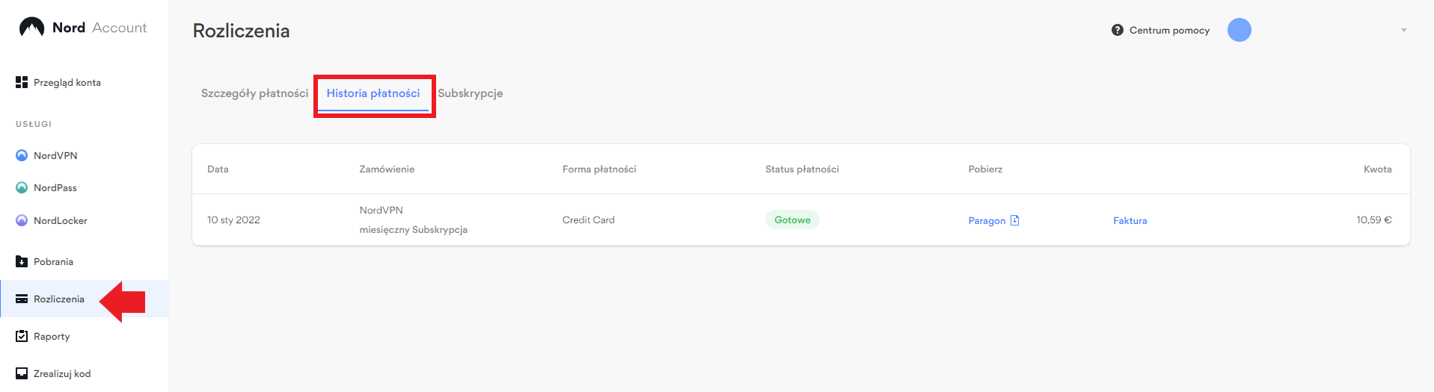Screen dimensions: 1434x392
Task: Switch to the Subskrypcje tab
Action: pos(471,93)
